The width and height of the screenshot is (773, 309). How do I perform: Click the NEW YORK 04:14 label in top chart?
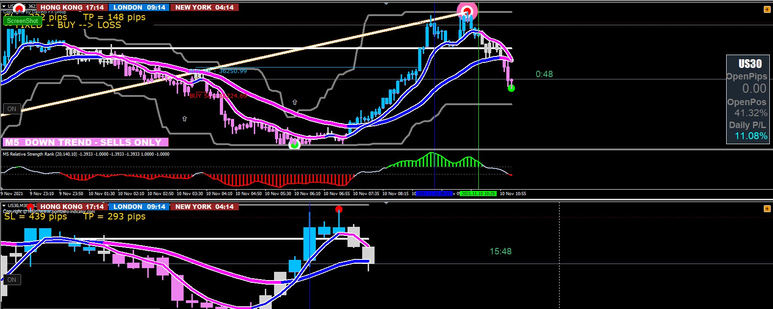(x=204, y=7)
